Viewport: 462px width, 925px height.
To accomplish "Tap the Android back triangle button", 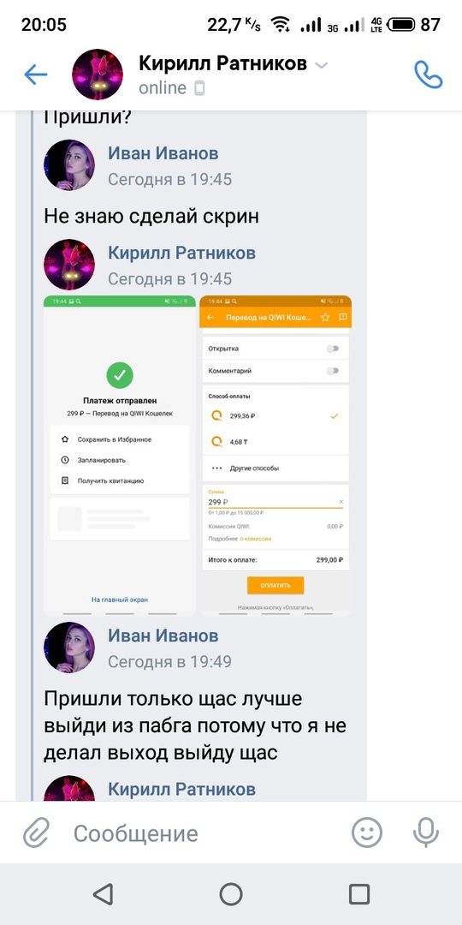I will coord(104,894).
